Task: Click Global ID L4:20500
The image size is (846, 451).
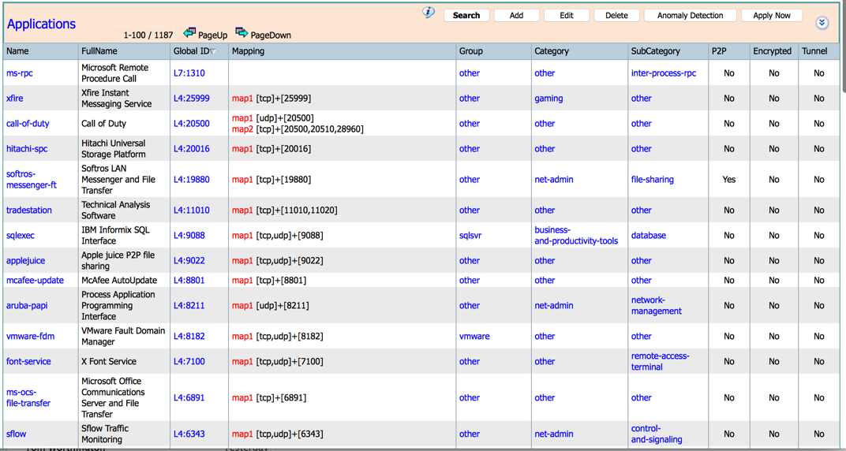Action: (x=192, y=123)
